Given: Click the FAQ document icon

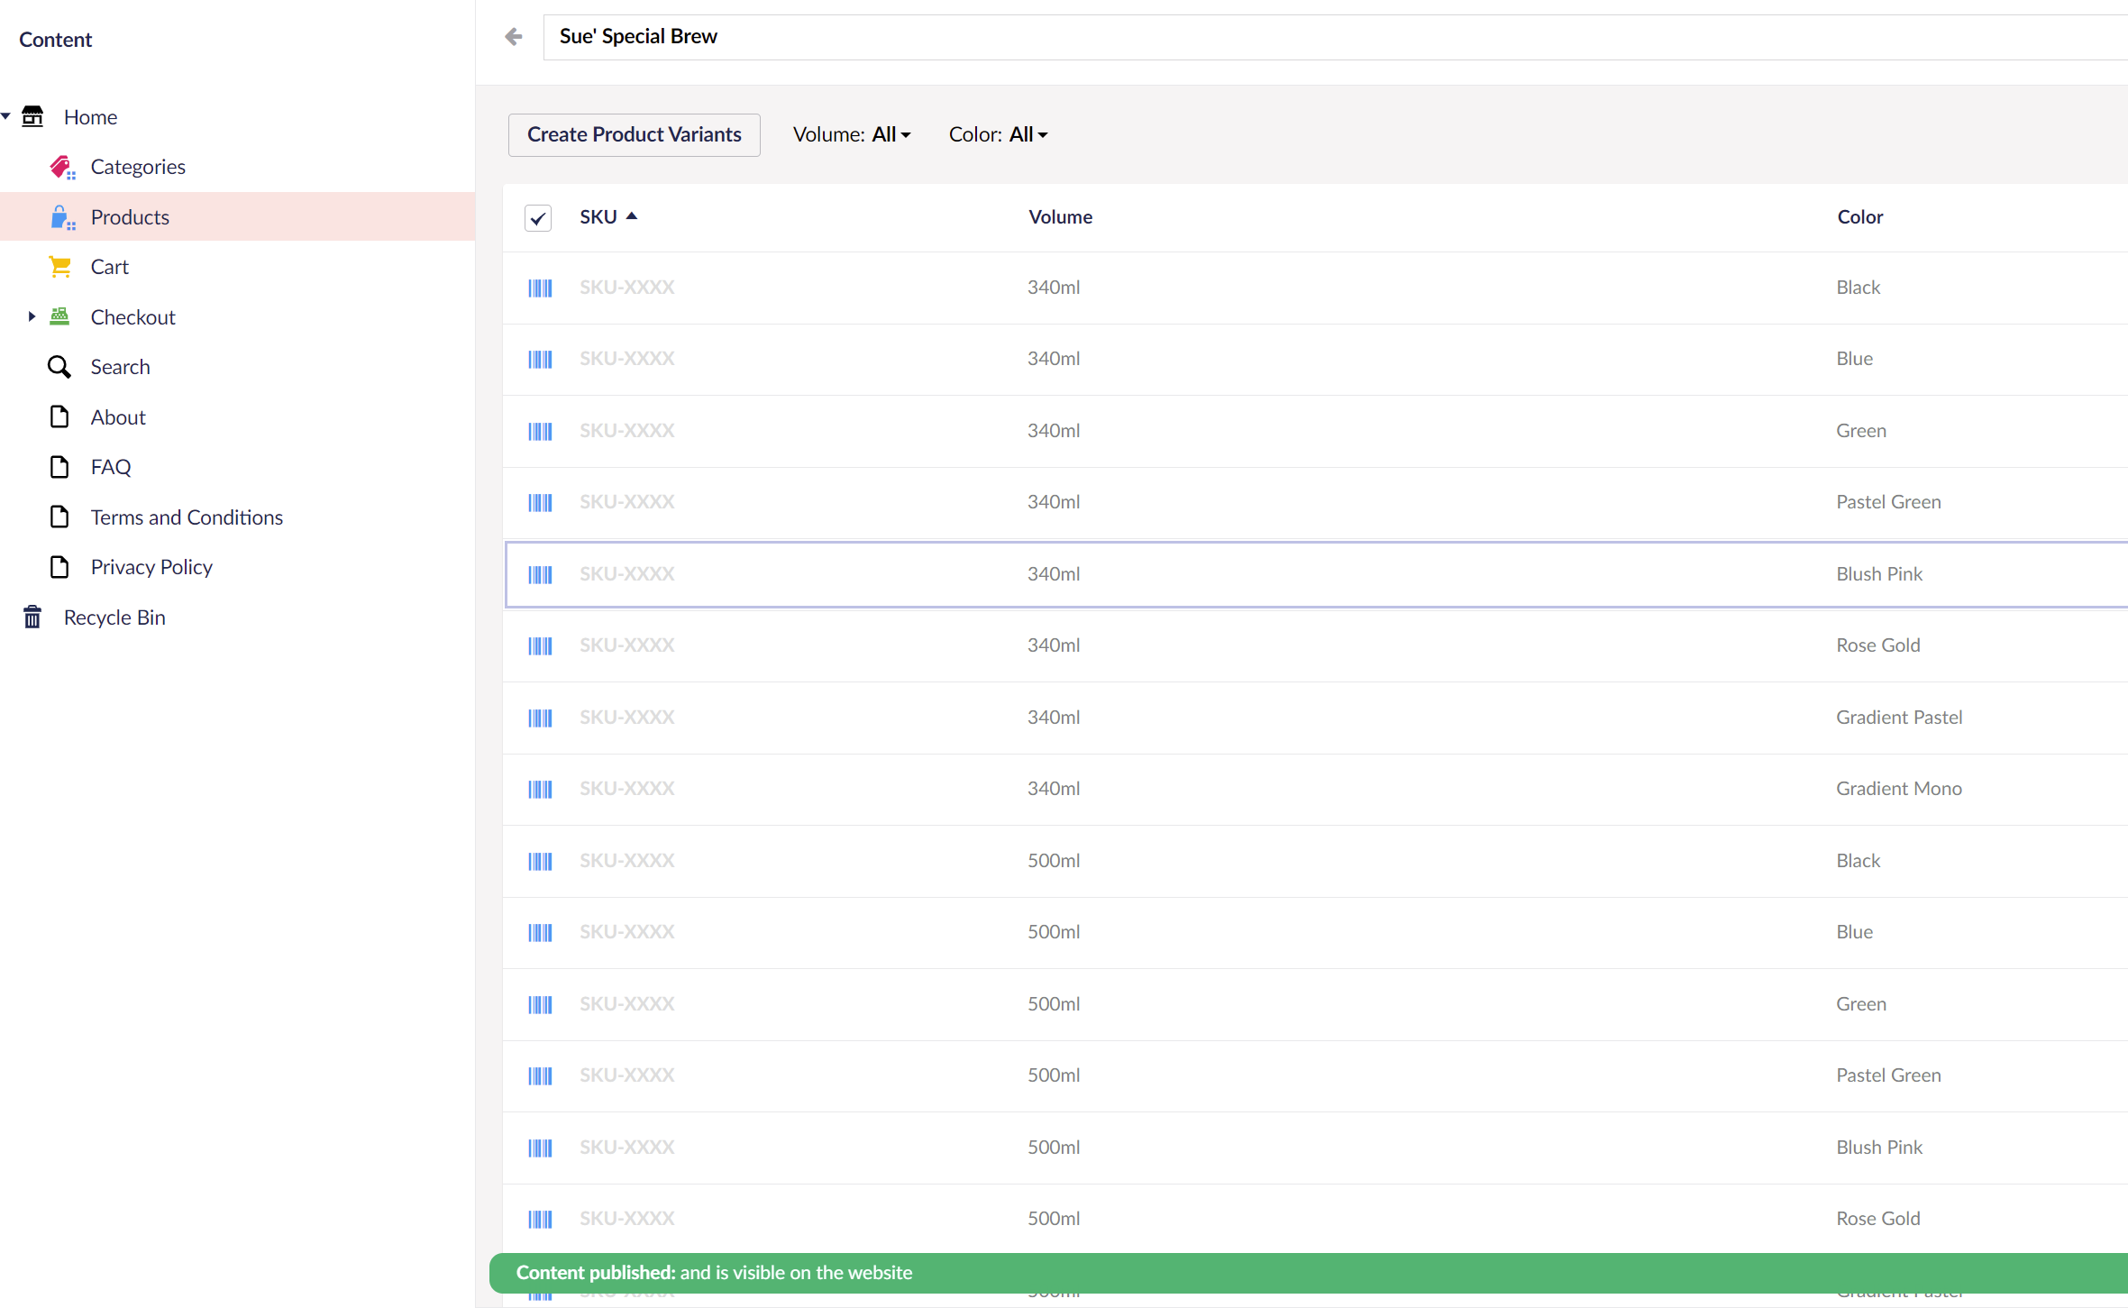Looking at the screenshot, I should coord(59,467).
